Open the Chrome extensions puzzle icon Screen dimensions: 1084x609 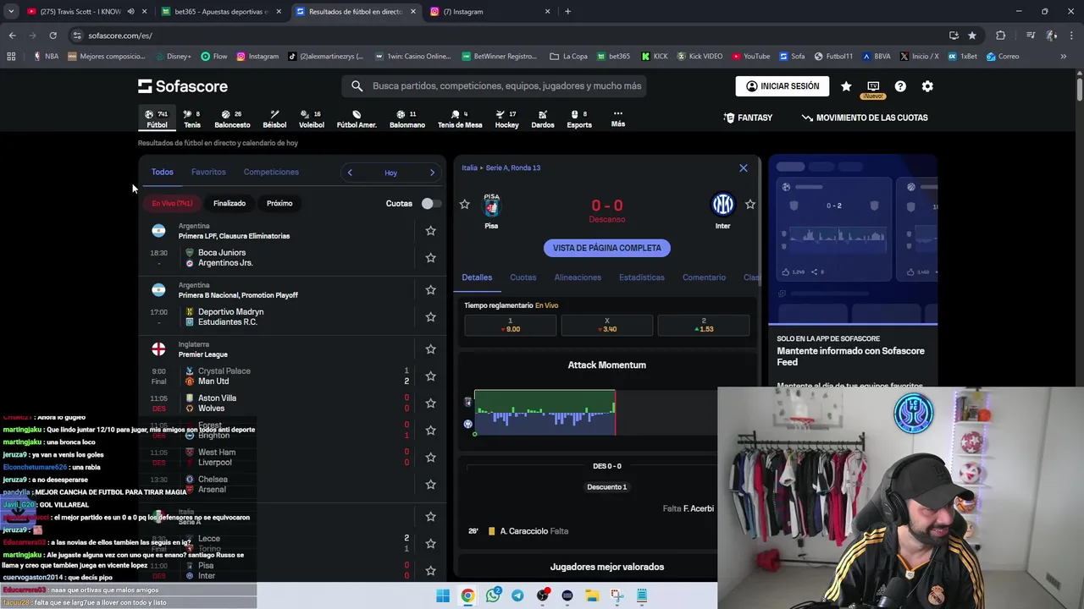(1000, 36)
